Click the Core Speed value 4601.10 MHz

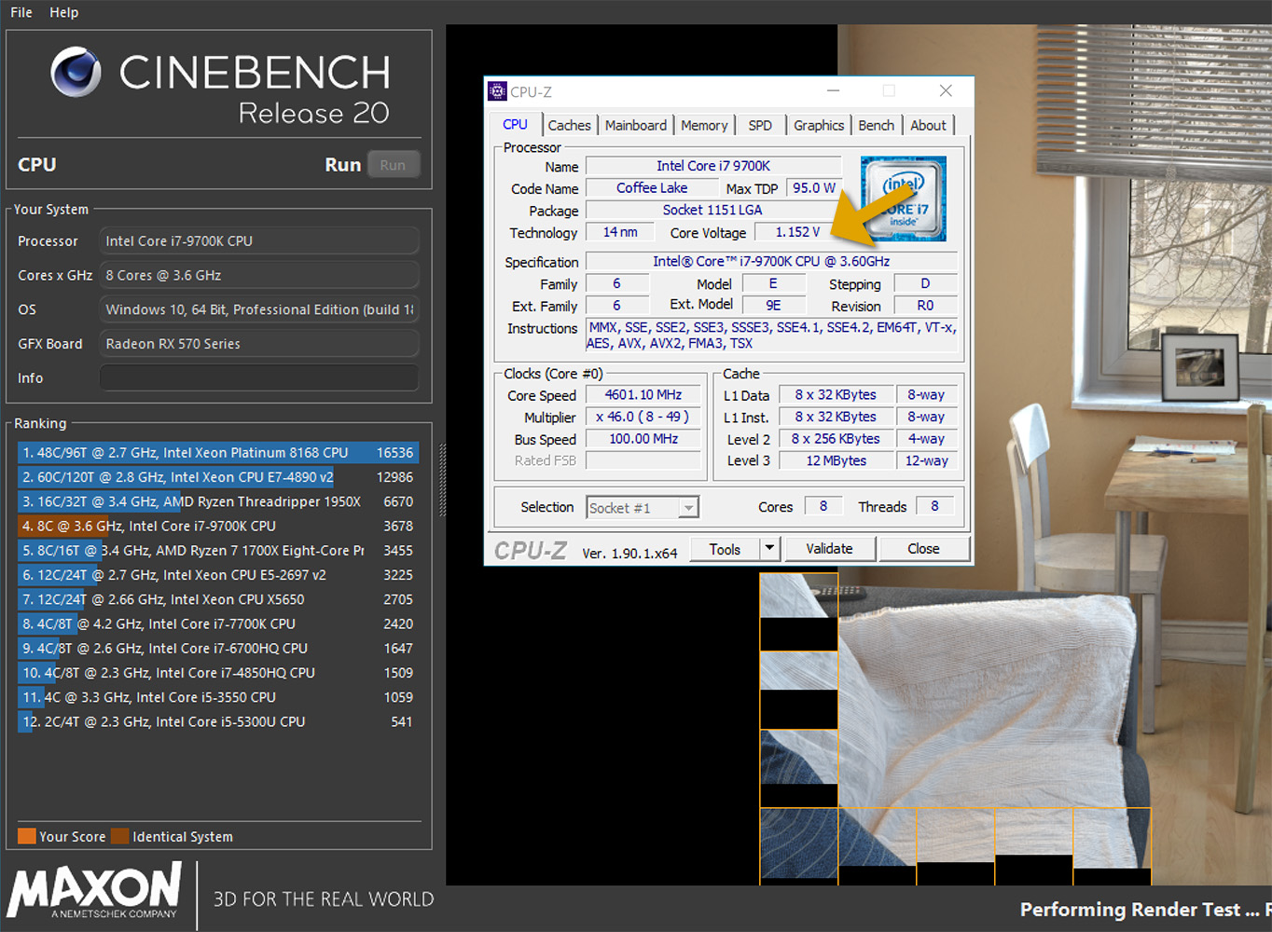643,395
